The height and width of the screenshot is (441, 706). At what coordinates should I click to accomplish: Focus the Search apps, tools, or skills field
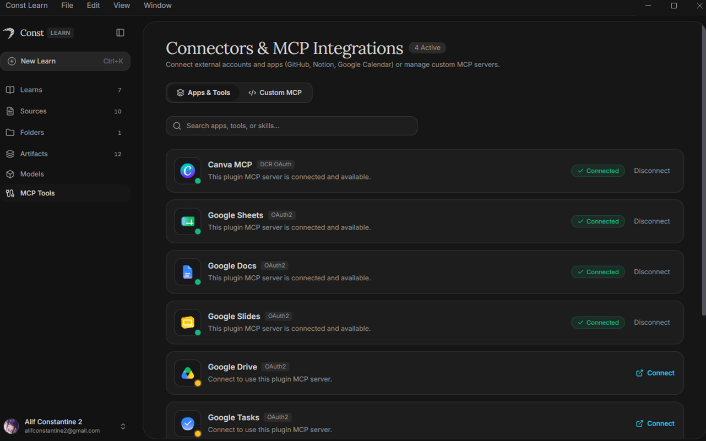[x=291, y=126]
